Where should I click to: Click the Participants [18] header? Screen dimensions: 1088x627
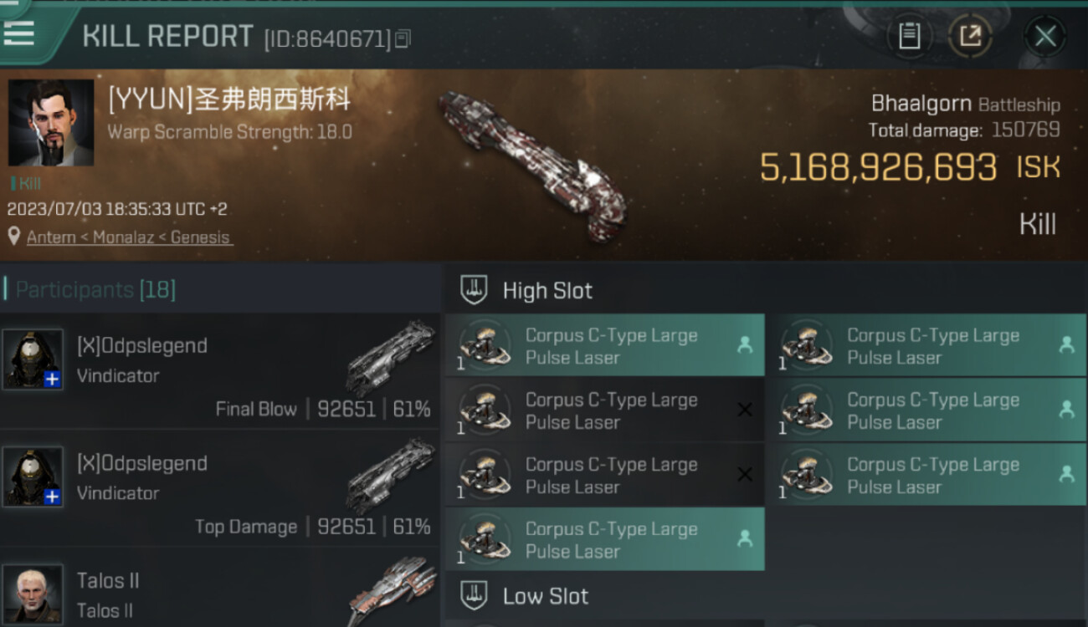(x=95, y=290)
